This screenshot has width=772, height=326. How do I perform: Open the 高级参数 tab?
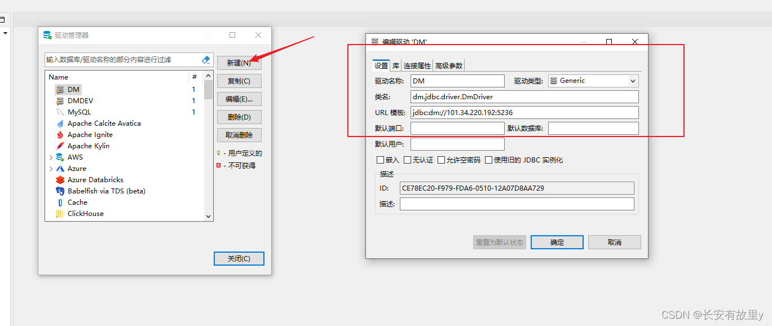click(x=449, y=65)
